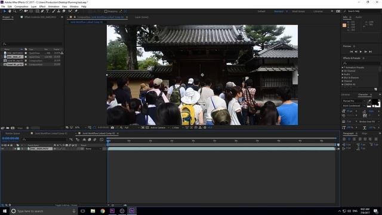Image resolution: width=382 pixels, height=215 pixels.
Task: Select the Default workspace
Action: tap(261, 11)
